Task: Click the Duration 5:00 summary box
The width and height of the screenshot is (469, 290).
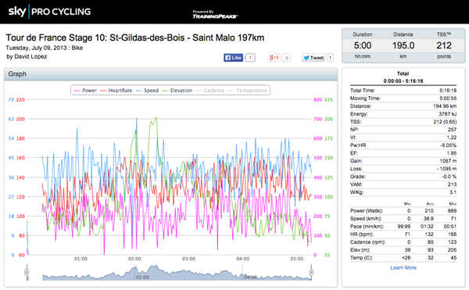Action: (x=363, y=45)
